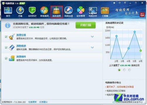Click 上次清理了 658.08 MB 系统垃圾 text

click(x=124, y=65)
